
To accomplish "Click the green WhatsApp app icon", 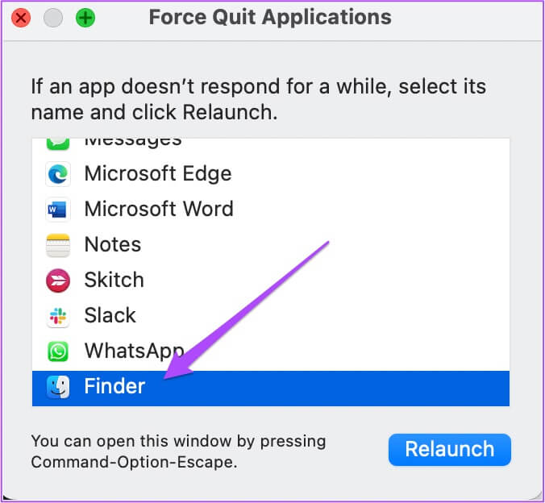I will 59,351.
